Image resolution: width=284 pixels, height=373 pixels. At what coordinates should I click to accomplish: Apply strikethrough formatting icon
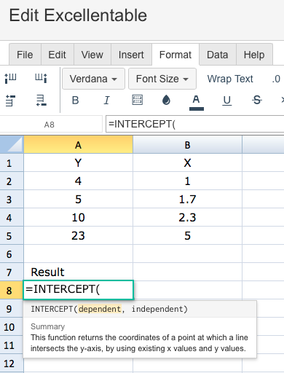[257, 100]
